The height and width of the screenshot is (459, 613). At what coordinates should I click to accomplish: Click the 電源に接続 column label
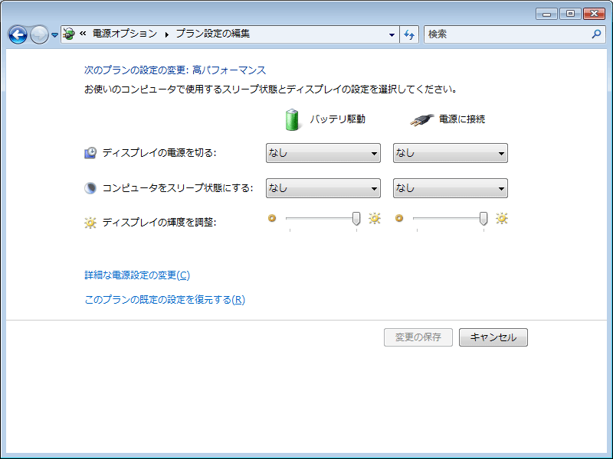(x=462, y=119)
